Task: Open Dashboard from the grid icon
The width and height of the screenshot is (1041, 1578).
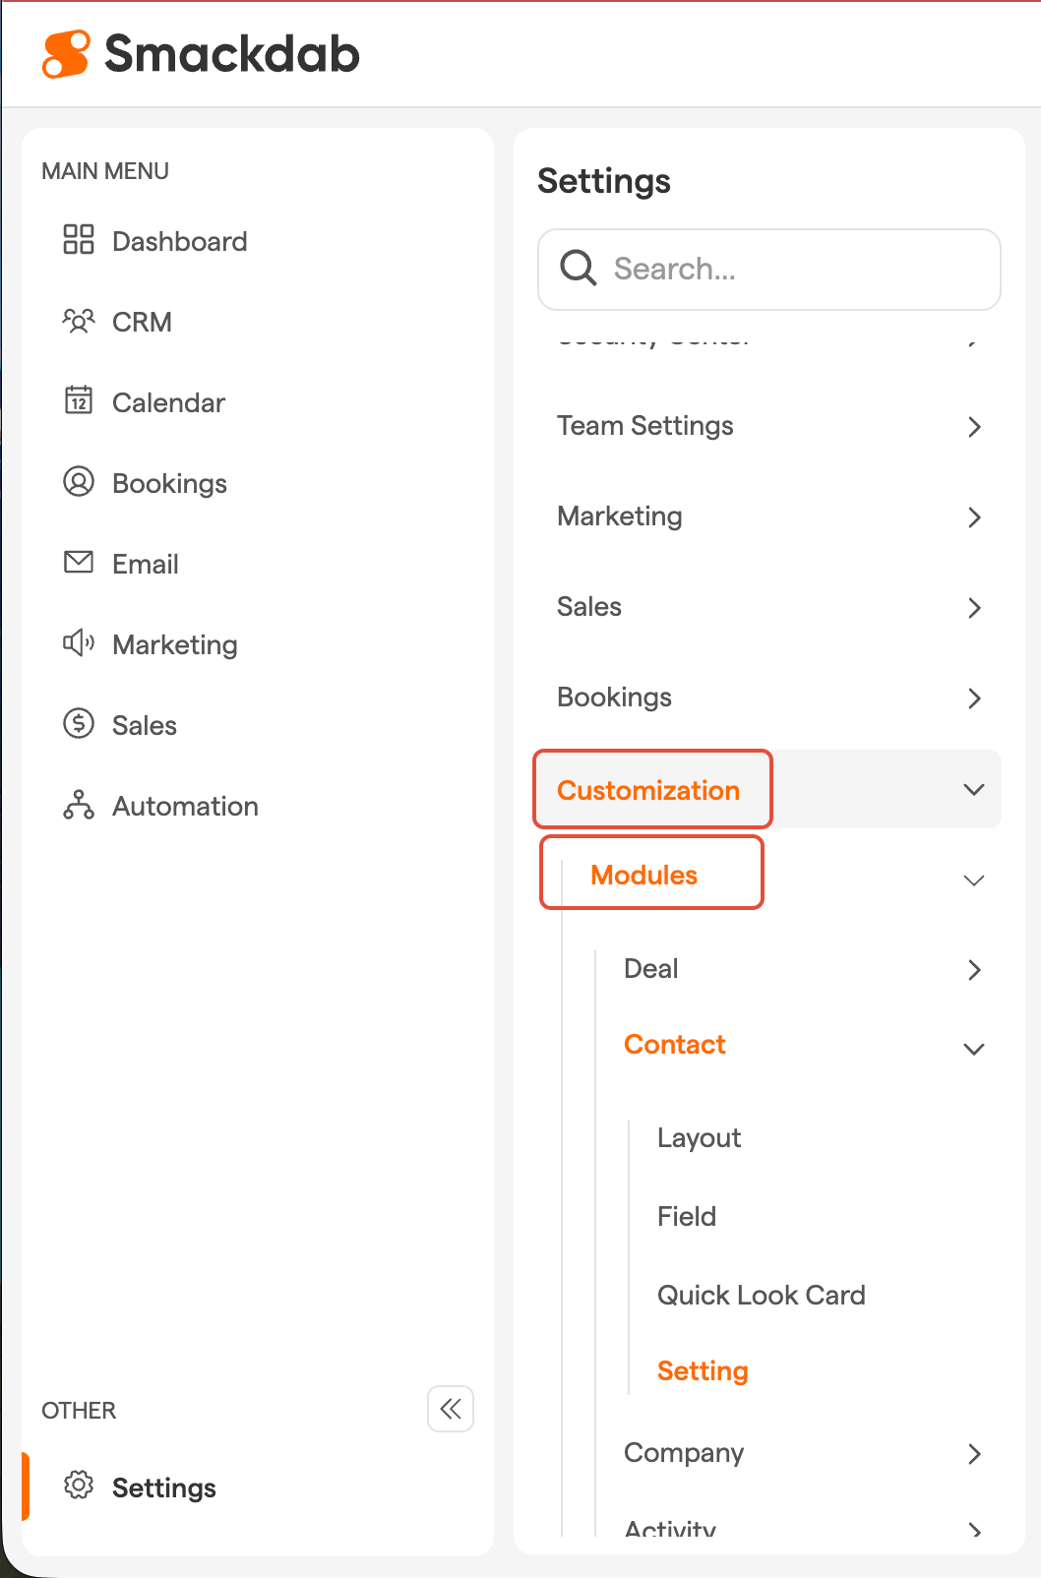Action: click(x=79, y=240)
